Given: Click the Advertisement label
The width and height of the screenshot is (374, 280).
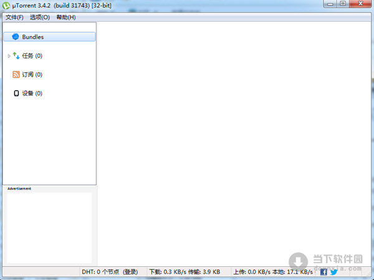Looking at the screenshot, I should [x=19, y=189].
